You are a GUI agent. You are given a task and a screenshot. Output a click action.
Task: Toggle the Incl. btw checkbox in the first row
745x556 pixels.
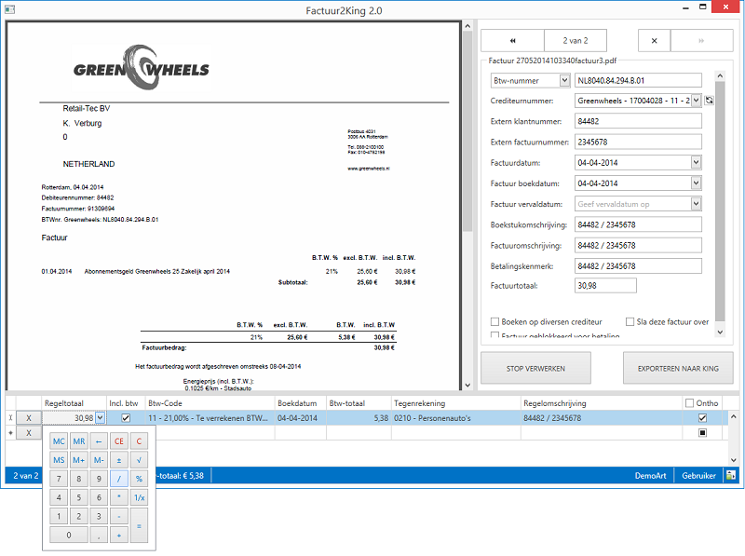point(126,419)
